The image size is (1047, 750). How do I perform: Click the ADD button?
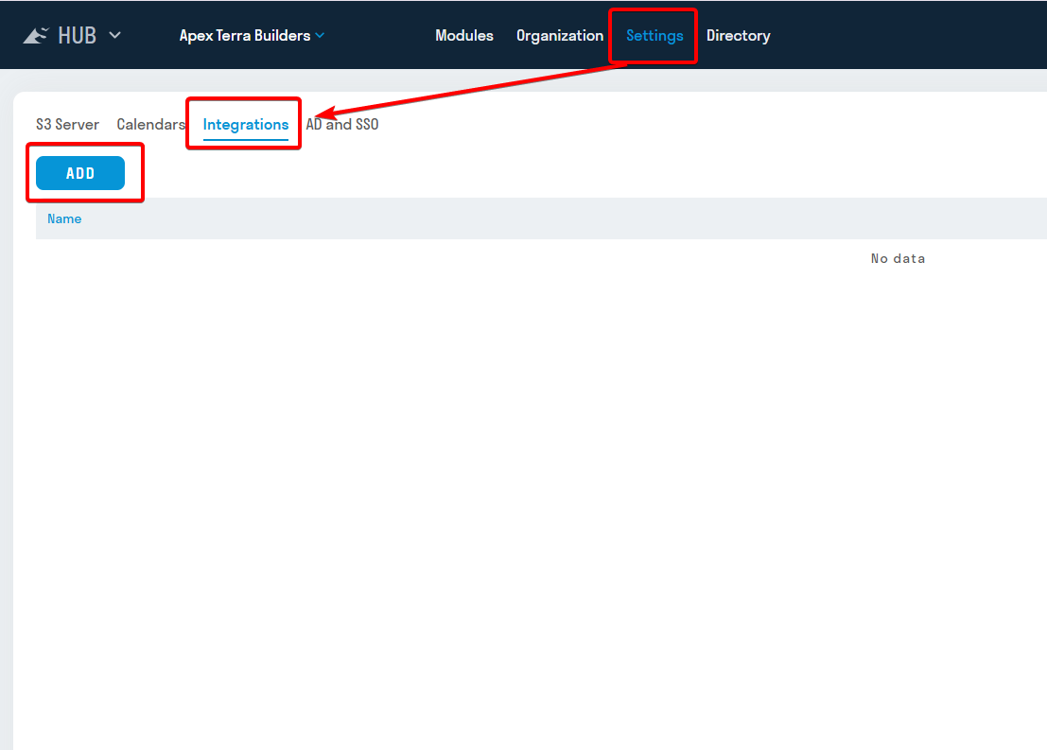coord(80,173)
